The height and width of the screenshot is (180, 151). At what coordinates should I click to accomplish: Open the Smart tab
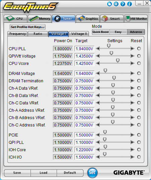tap(112, 19)
